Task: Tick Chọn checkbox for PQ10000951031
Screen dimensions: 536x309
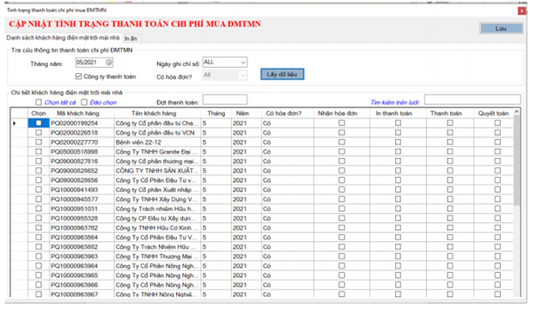Action: coord(39,209)
